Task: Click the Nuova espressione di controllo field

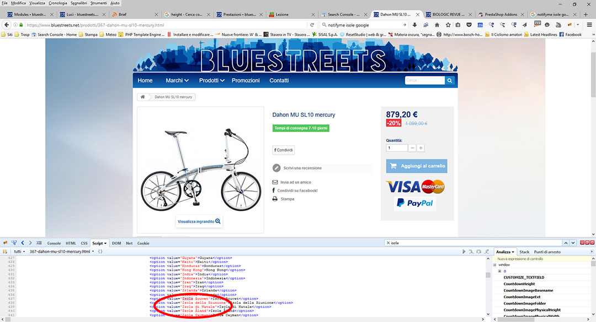Action: (x=542, y=259)
